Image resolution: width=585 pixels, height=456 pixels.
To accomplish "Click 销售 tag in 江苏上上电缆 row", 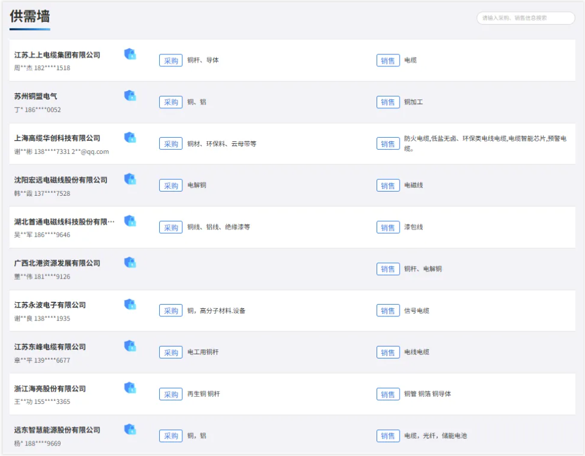I will [x=388, y=60].
